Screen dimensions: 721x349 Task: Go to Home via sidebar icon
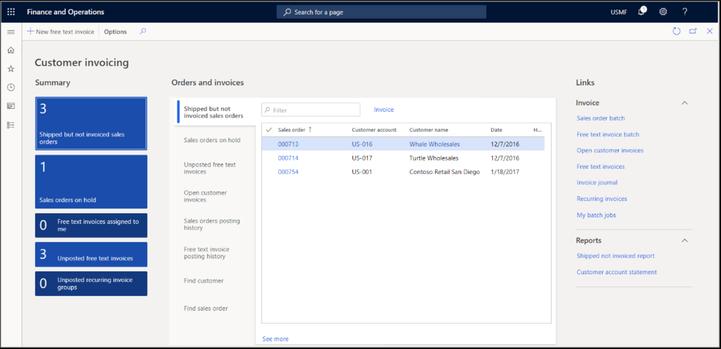click(11, 50)
